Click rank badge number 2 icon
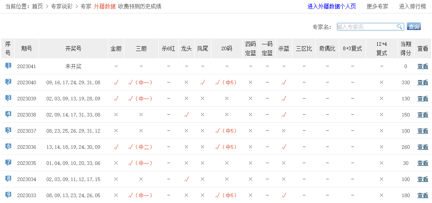The width and height of the screenshot is (432, 203). pyautogui.click(x=8, y=82)
